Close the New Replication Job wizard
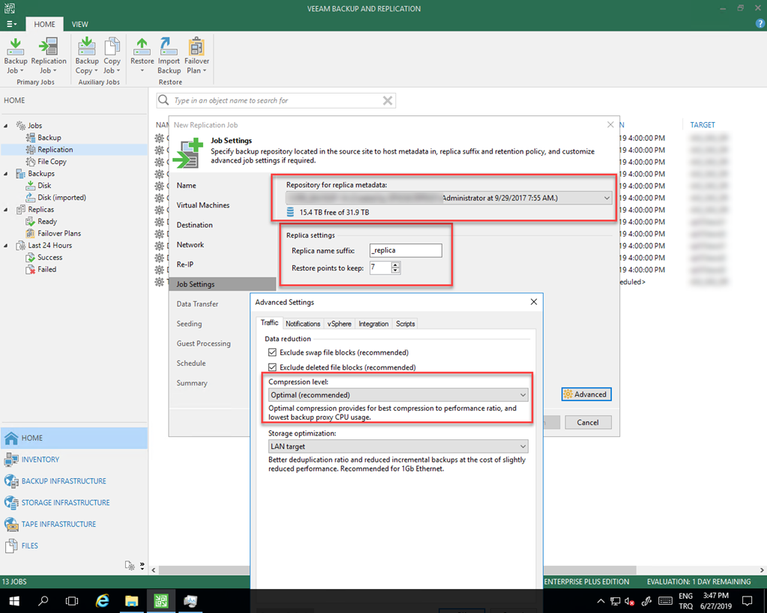The image size is (767, 613). pos(610,125)
